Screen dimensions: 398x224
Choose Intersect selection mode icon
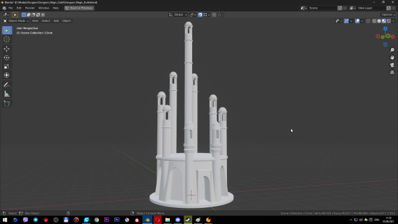coord(43,15)
